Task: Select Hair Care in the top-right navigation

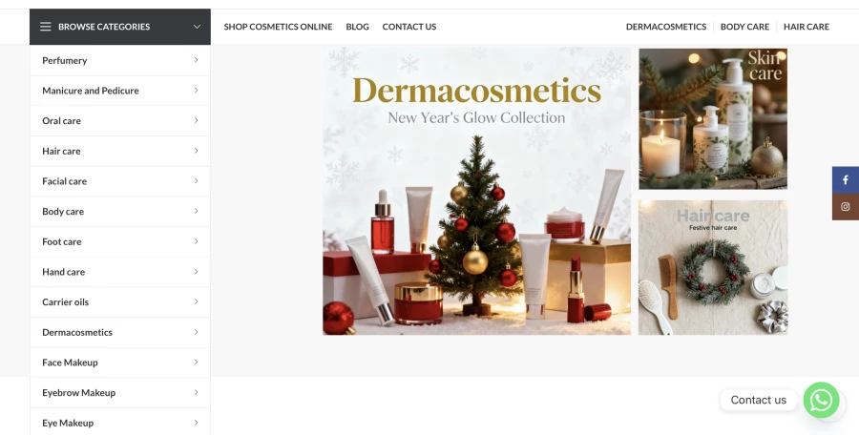Action: [806, 27]
